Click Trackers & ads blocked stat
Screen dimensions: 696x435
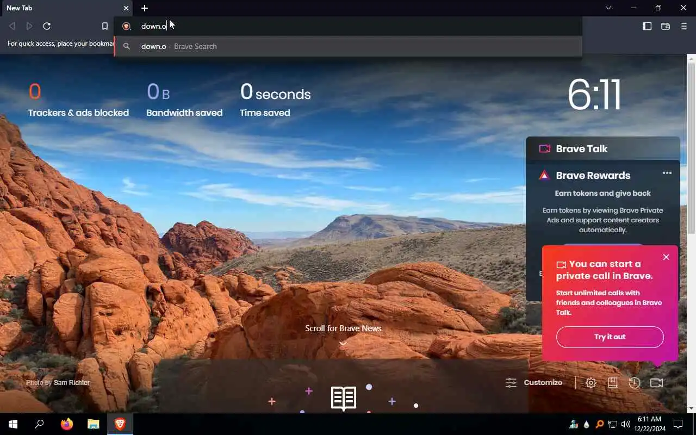coord(78,100)
